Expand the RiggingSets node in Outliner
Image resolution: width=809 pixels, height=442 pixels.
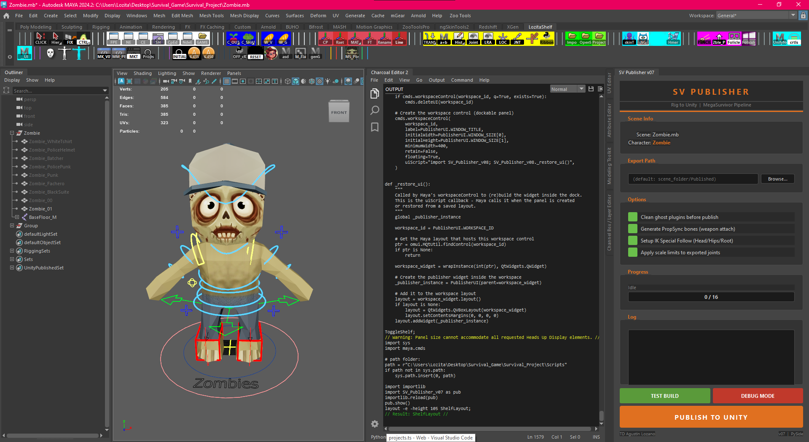[12, 251]
